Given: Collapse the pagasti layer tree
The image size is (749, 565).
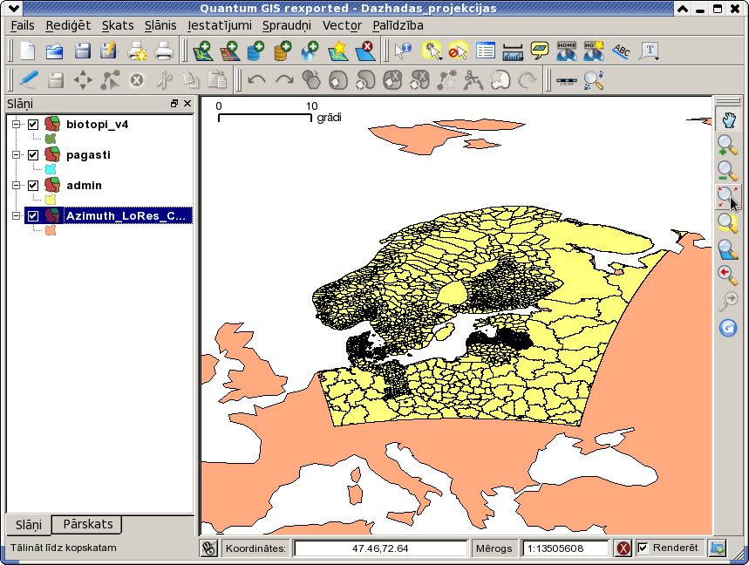Looking at the screenshot, I should click(x=17, y=155).
